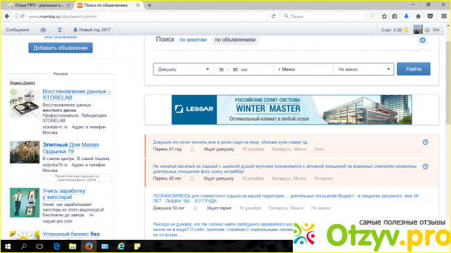Click the page vertical scrollbar
This screenshot has width=451, height=253.
click(x=448, y=83)
